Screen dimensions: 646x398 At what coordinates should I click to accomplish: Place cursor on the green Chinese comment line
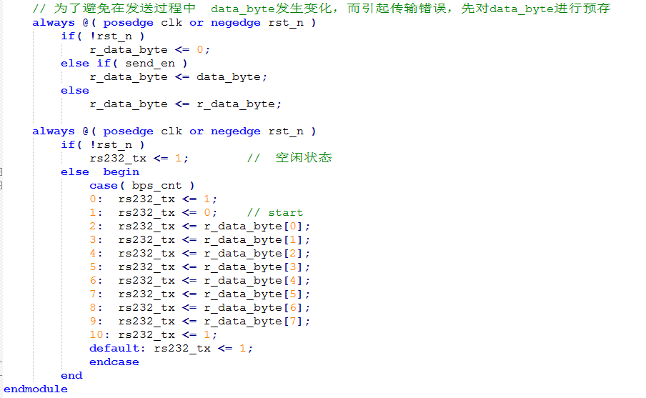click(x=322, y=9)
